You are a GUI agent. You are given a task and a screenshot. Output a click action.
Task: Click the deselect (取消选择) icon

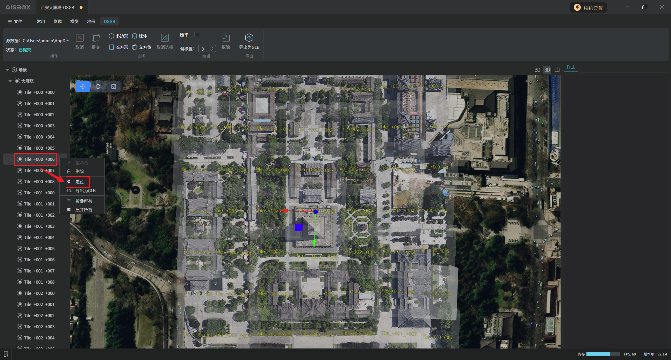point(165,38)
